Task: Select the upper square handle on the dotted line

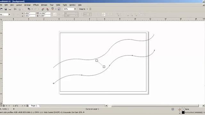Action: click(x=97, y=60)
